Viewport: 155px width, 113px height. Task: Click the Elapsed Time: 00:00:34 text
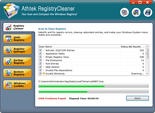click(84, 98)
